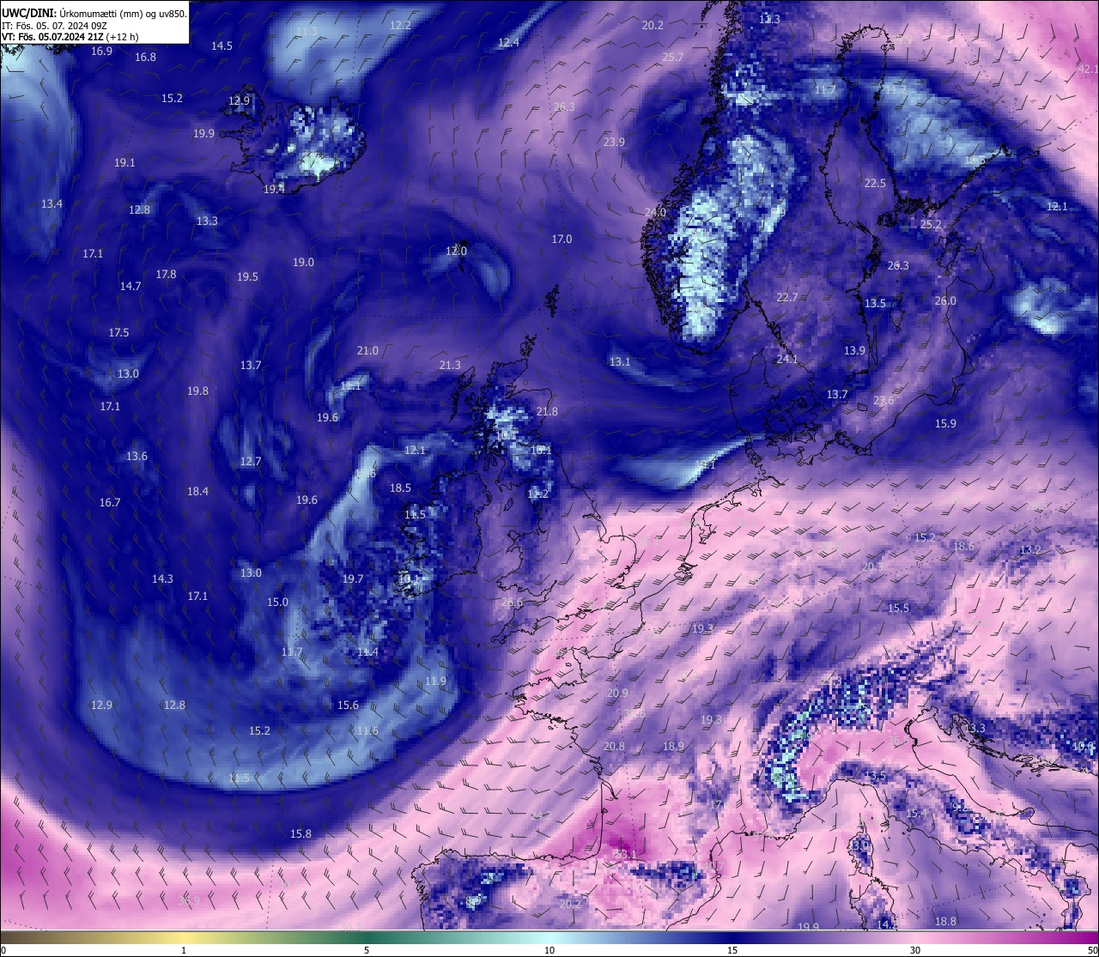Screen dimensions: 1099x957
Task: Click the colour scale label 30
Action: (x=915, y=950)
